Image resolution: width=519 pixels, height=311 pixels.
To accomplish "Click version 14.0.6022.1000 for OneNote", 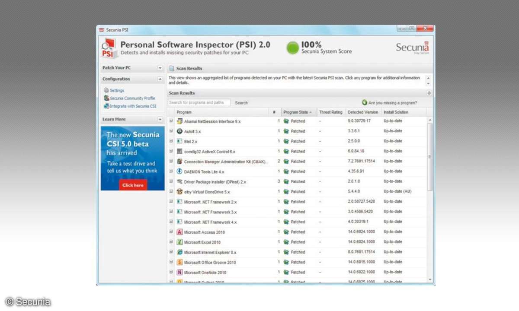I will tap(361, 272).
